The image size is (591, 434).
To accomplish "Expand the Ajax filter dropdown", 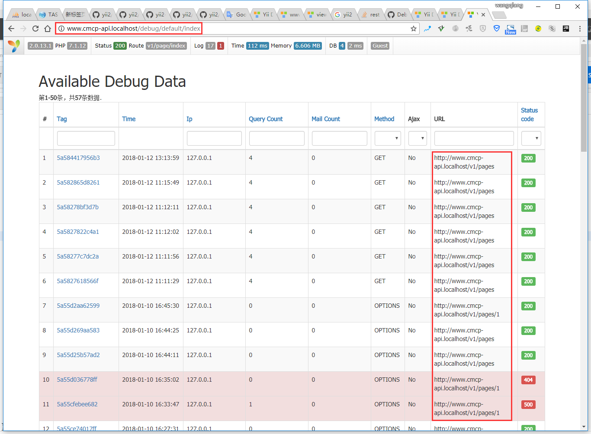I will coord(418,138).
